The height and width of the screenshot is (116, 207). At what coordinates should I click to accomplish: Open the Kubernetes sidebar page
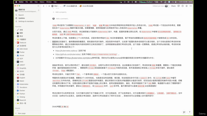coord(24,84)
